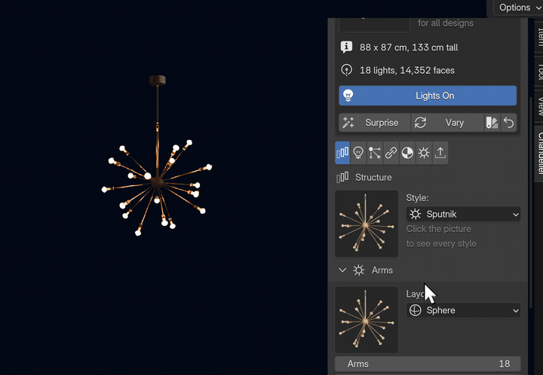
Task: Open the arm branching nodes tab
Action: pos(374,152)
